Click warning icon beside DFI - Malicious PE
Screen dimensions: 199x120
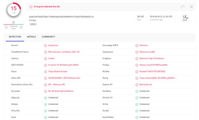click(45, 85)
